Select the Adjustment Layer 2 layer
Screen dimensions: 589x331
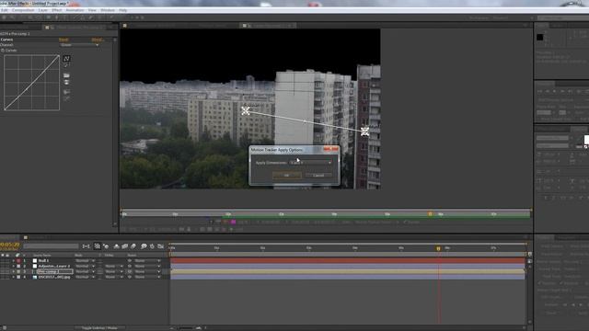point(53,266)
